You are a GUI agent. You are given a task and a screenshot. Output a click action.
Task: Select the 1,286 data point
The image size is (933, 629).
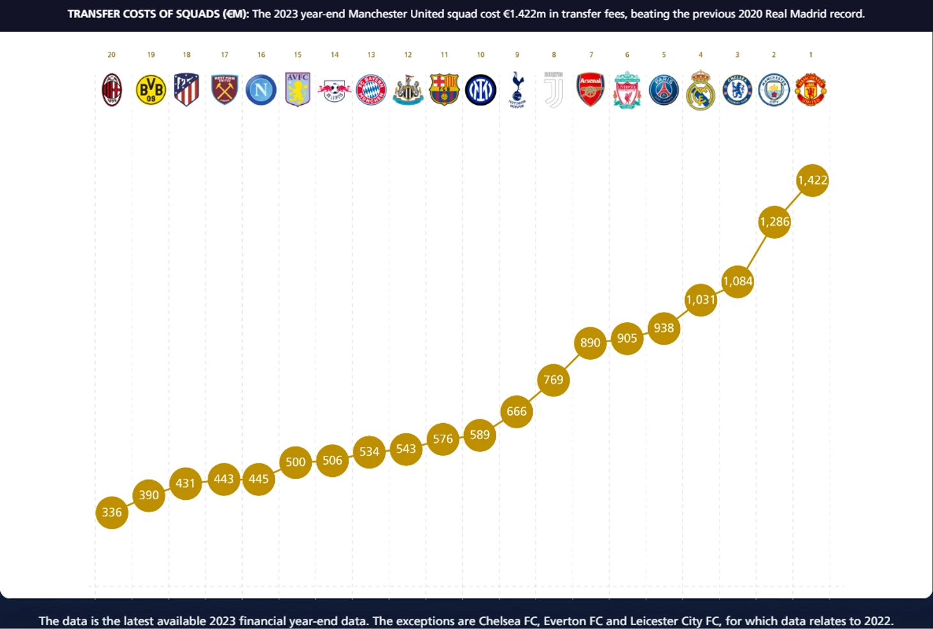[x=775, y=222]
